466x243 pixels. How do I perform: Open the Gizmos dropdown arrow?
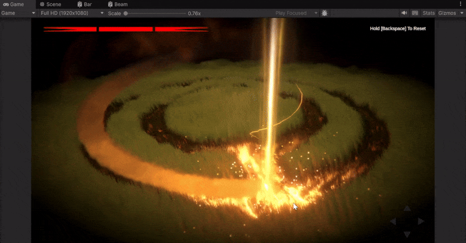(x=461, y=13)
